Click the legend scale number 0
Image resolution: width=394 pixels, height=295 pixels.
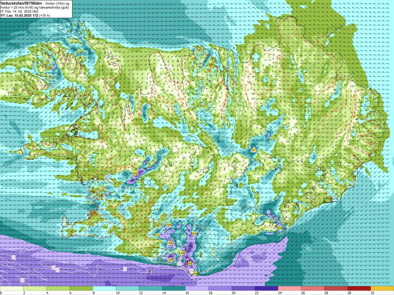pos(1,293)
